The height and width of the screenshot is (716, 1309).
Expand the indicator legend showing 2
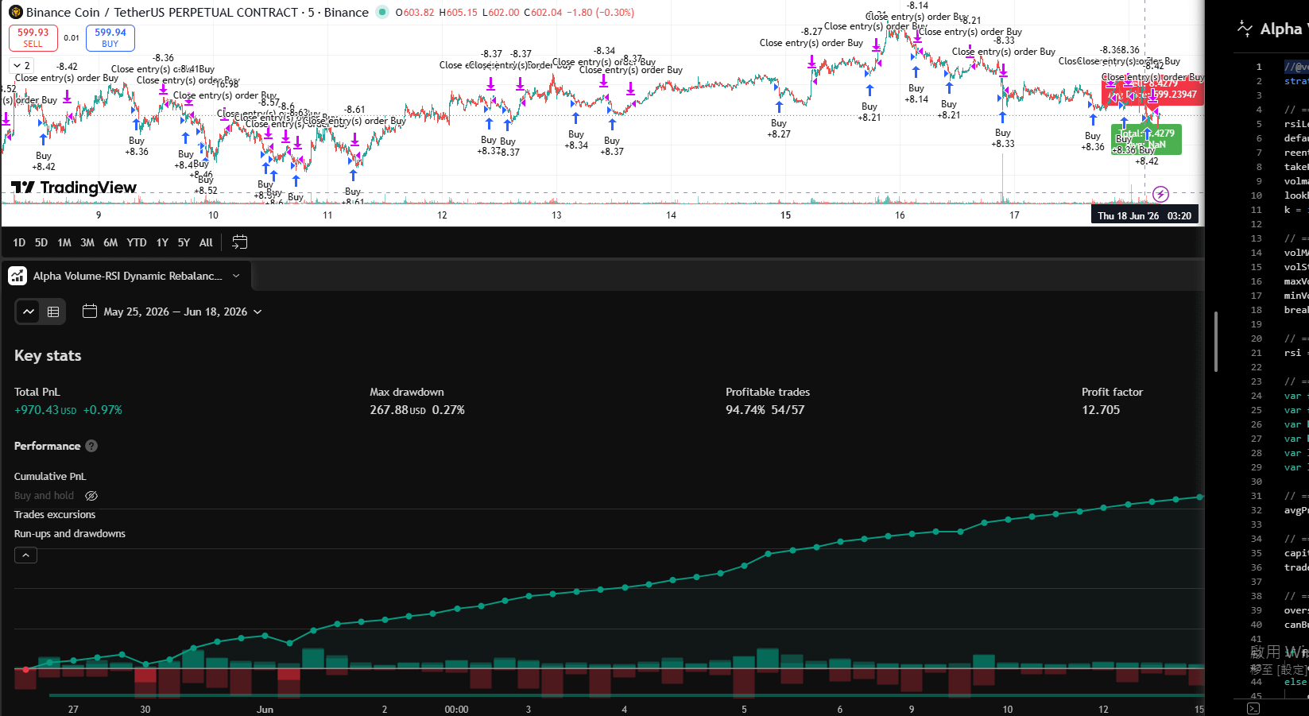(21, 66)
